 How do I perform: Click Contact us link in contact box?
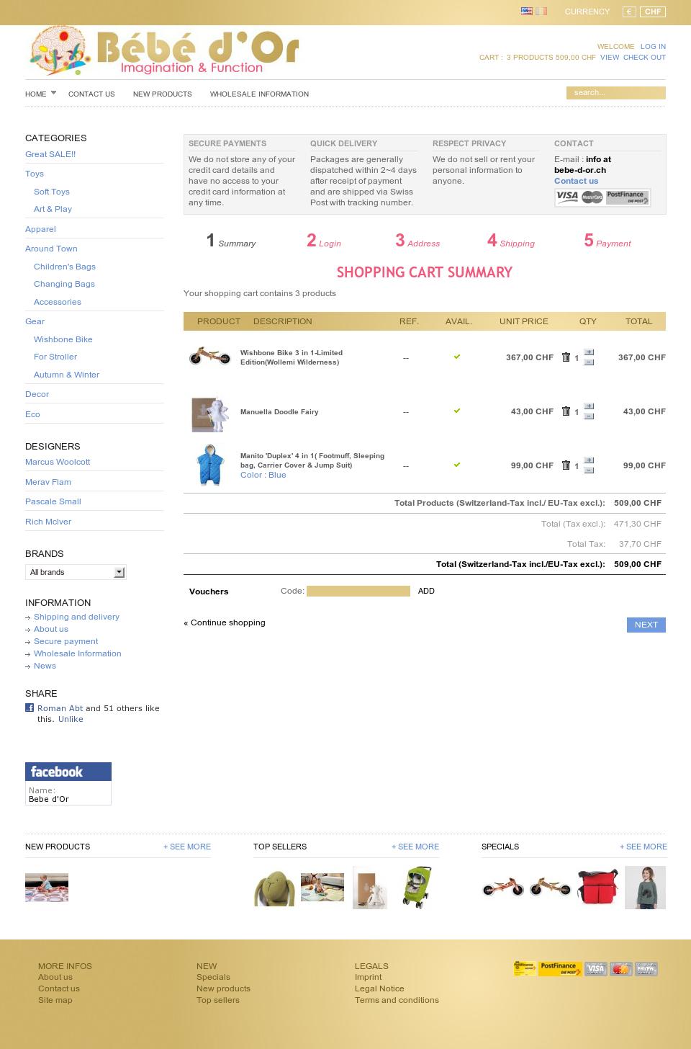tap(576, 181)
